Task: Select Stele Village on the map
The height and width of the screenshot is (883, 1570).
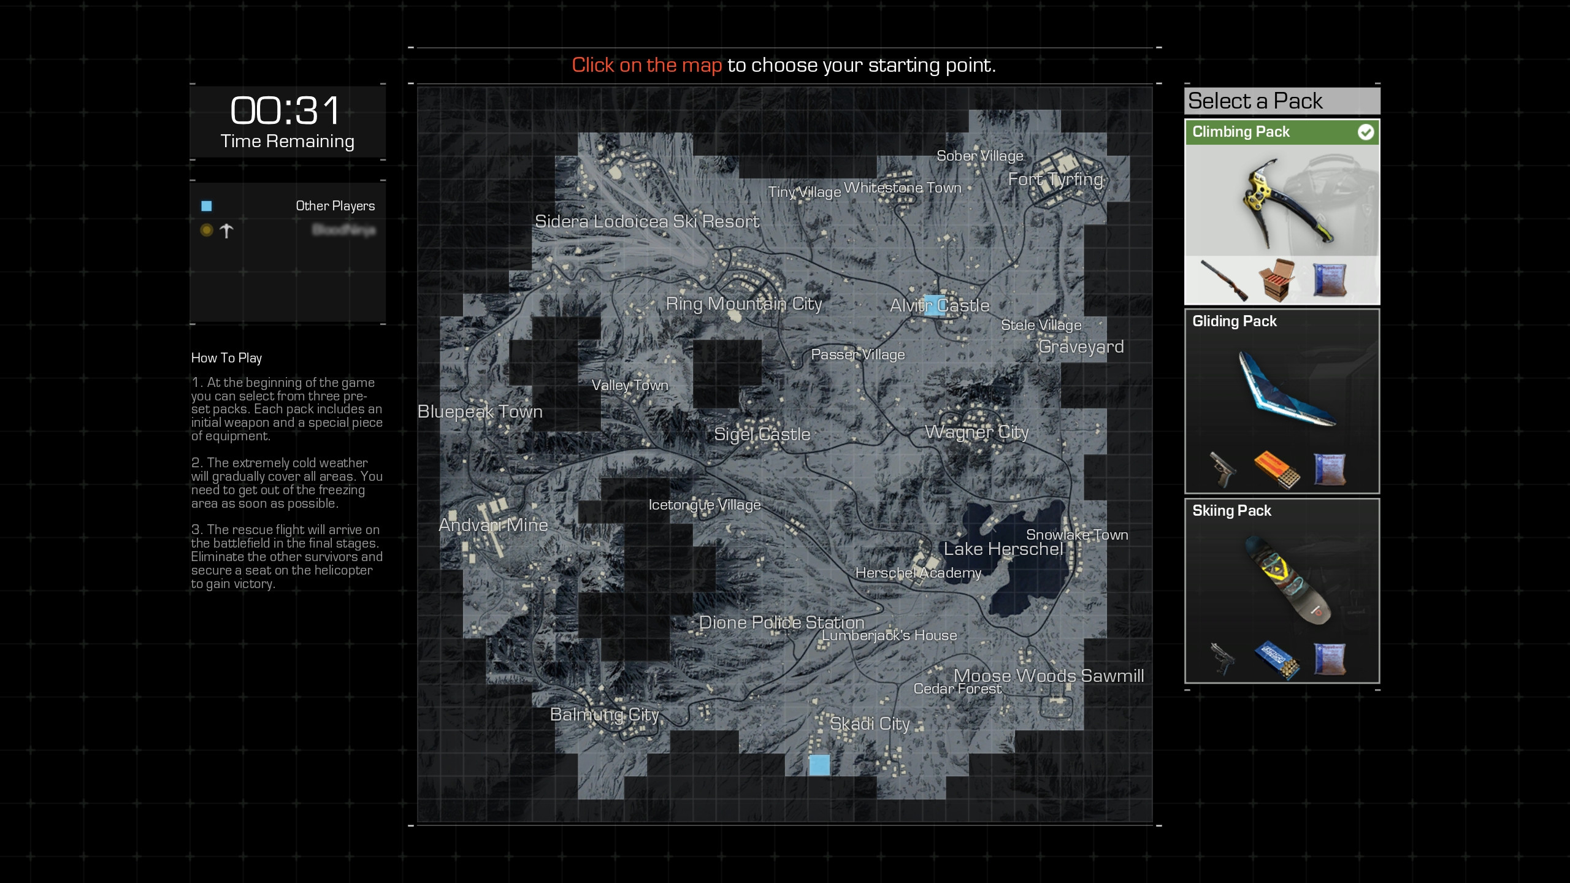Action: (1041, 325)
